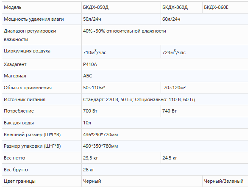Select the 710м³/час air circulation cell
The image size is (250, 187).
(x=121, y=52)
